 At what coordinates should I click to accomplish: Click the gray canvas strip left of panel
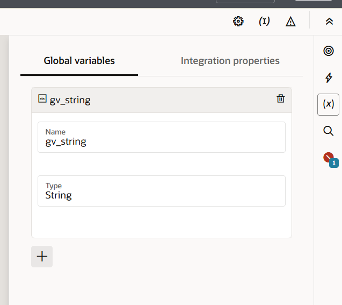point(4,161)
